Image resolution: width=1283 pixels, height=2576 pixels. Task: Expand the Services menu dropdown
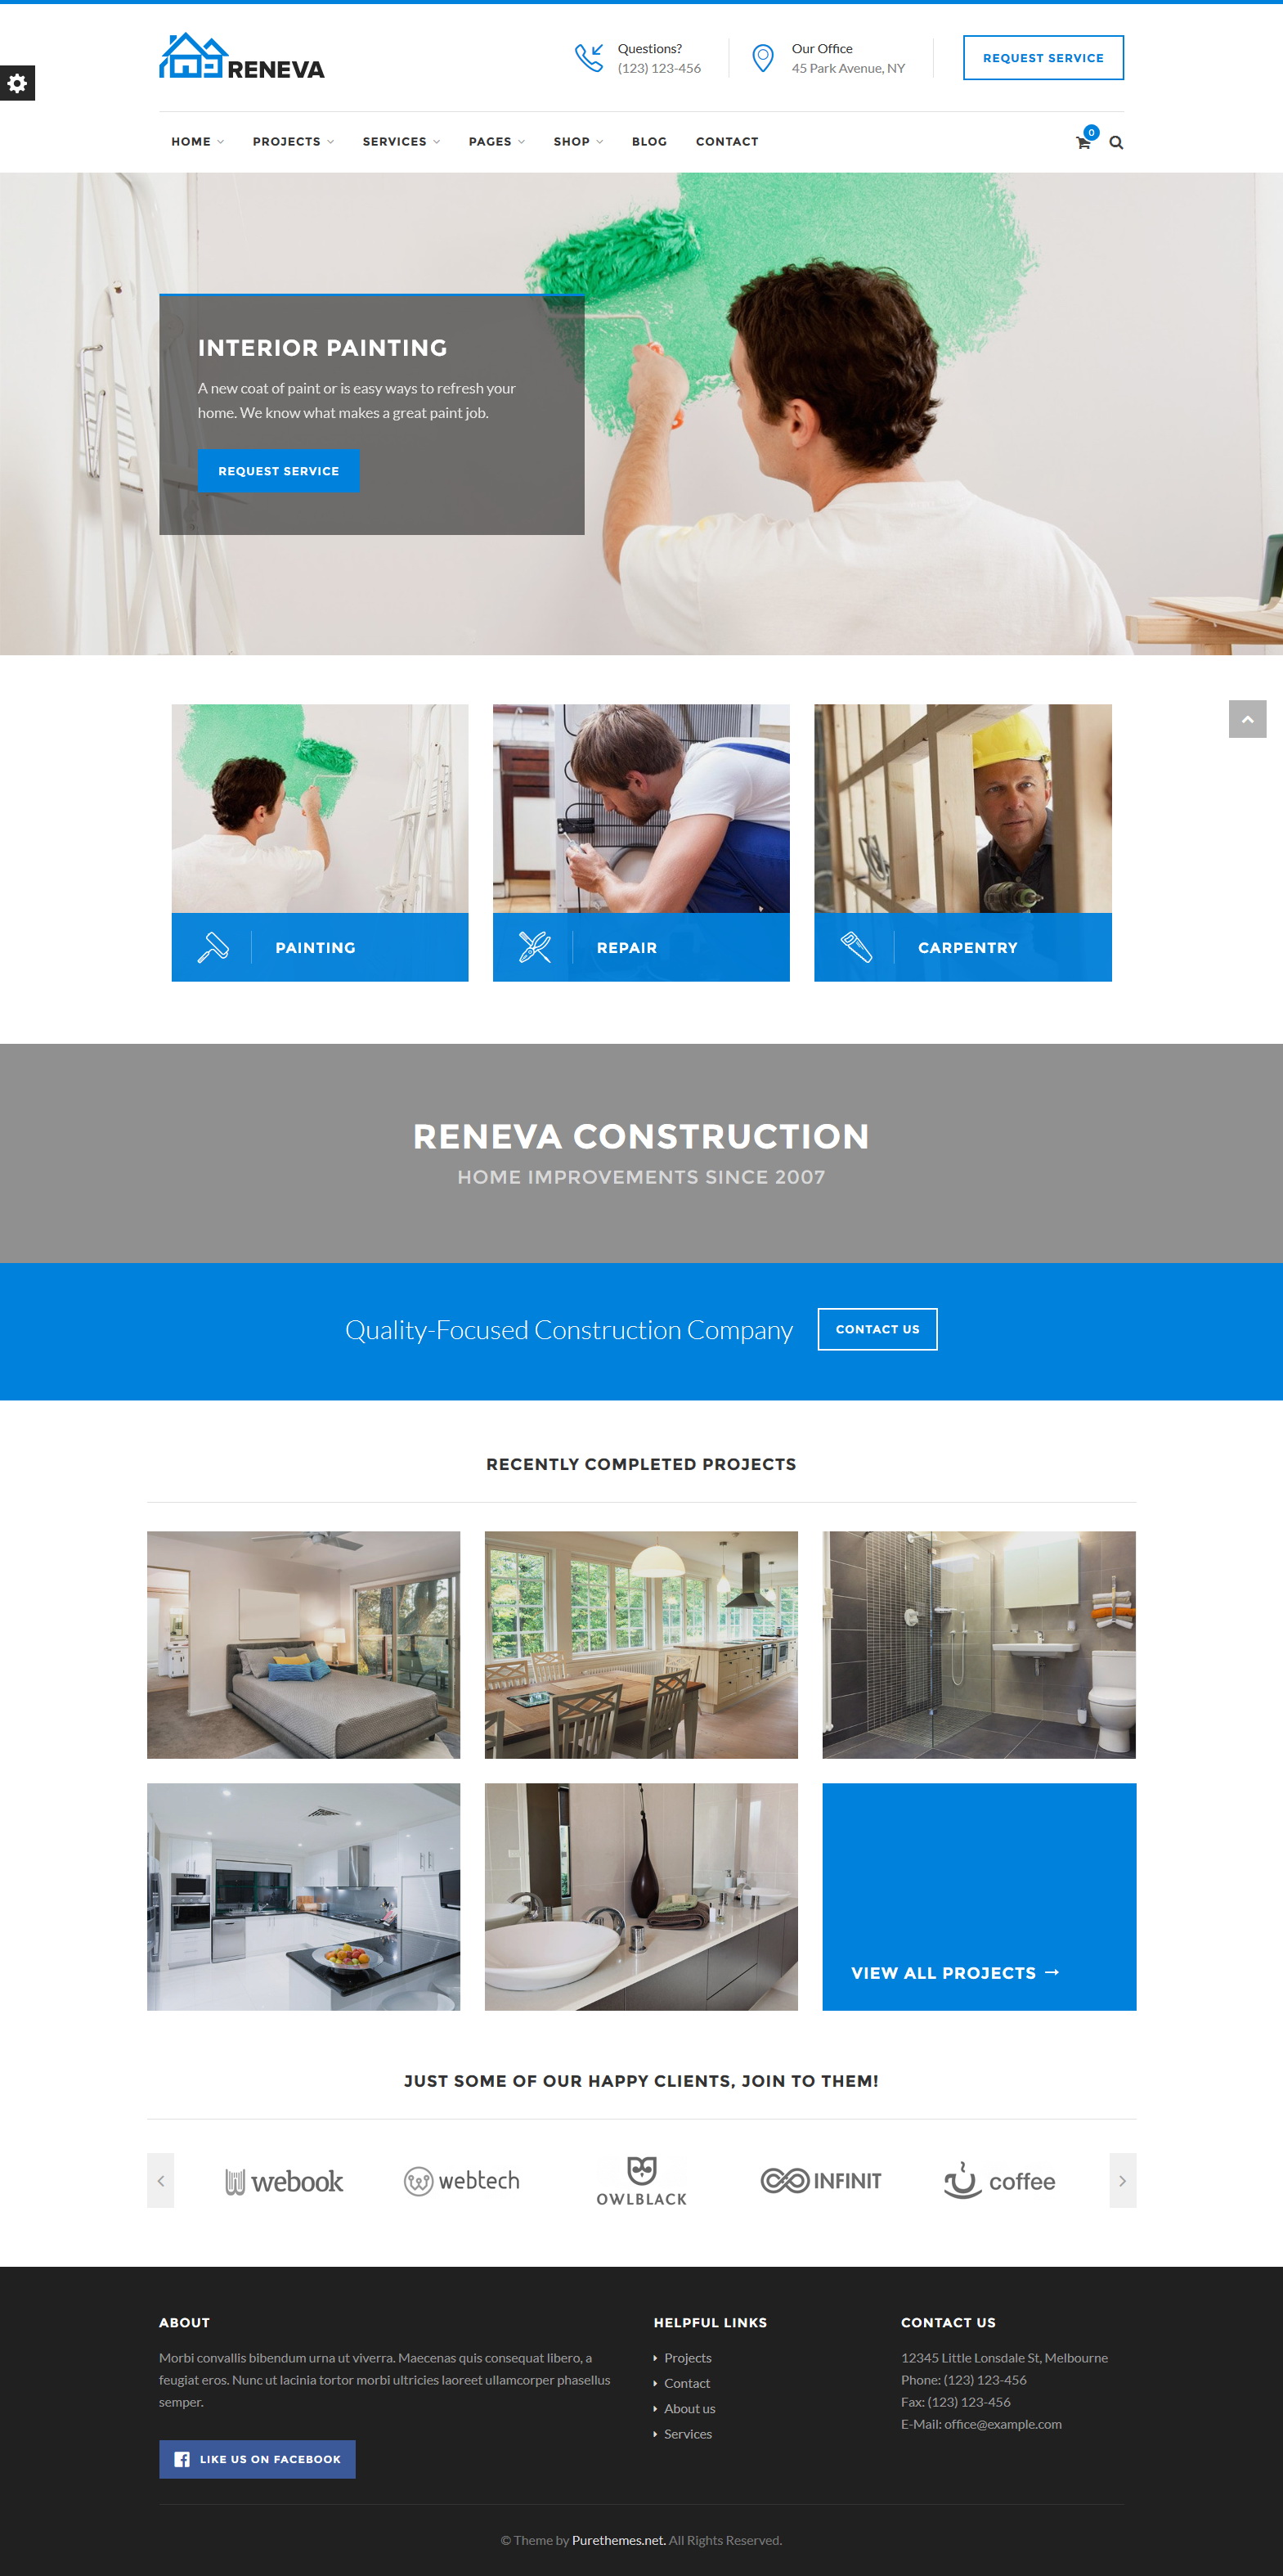tap(401, 142)
